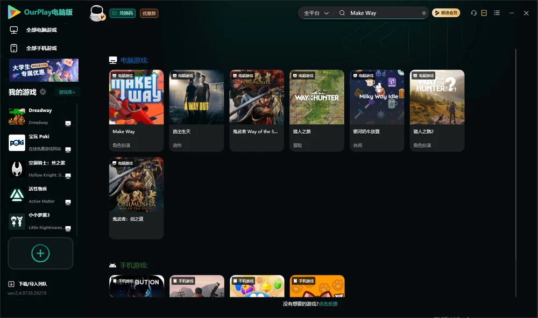
Task: Click the search magnifier icon
Action: pyautogui.click(x=342, y=13)
